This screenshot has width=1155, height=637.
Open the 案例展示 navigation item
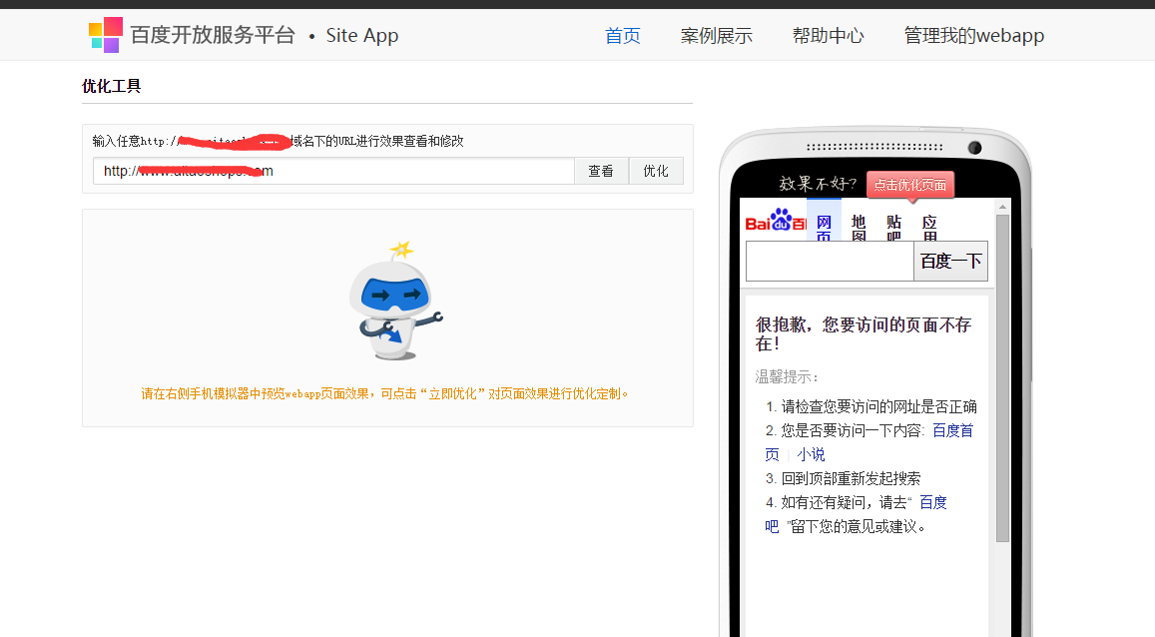tap(716, 35)
